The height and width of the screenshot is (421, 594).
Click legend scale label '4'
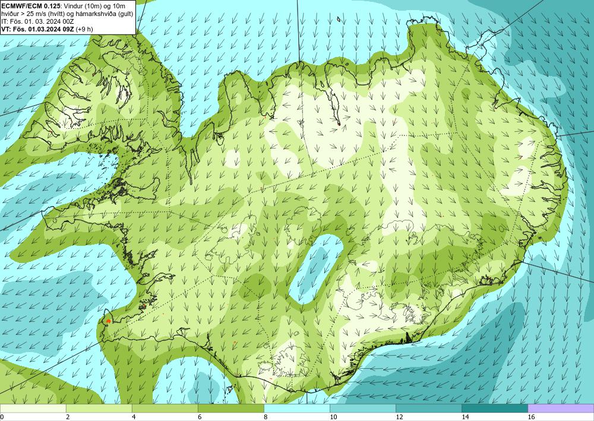(x=134, y=417)
